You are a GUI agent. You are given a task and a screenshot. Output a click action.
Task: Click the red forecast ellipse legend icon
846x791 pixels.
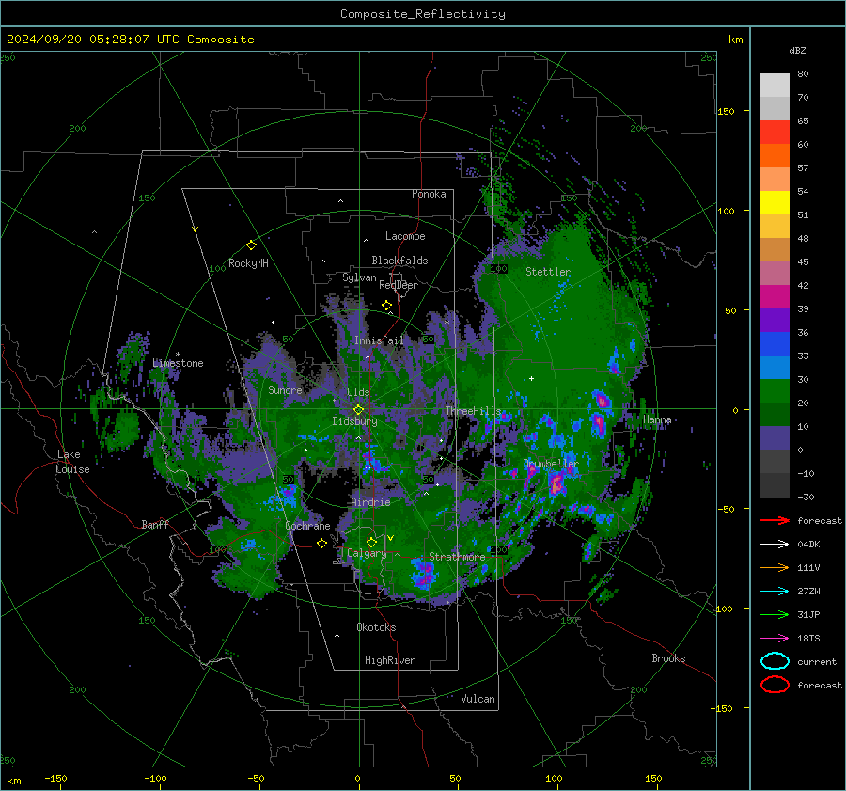click(775, 685)
